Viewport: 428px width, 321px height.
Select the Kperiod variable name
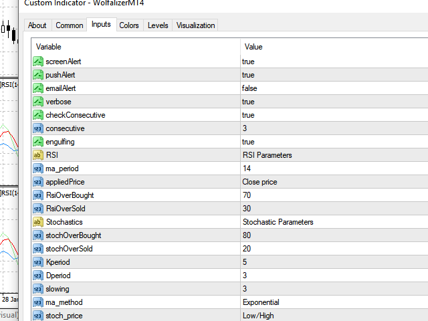(x=58, y=262)
